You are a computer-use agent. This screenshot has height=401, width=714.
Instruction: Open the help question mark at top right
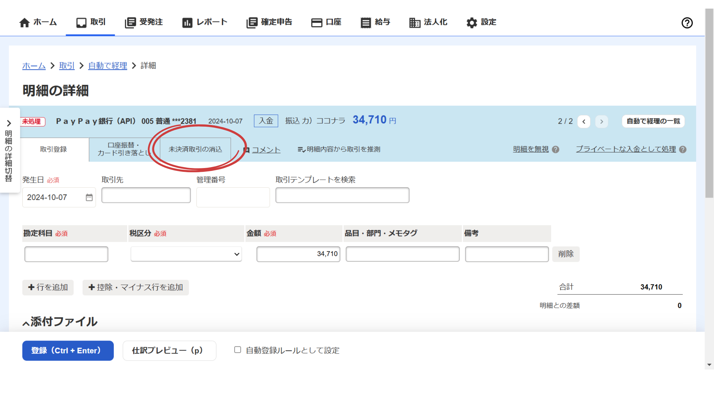(x=687, y=23)
